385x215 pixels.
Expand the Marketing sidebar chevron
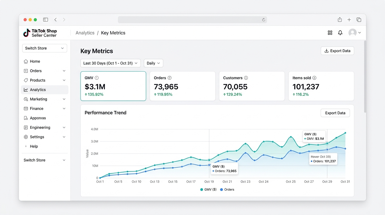(64, 99)
